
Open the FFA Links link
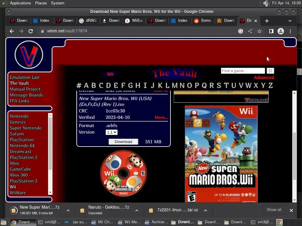coord(19,101)
